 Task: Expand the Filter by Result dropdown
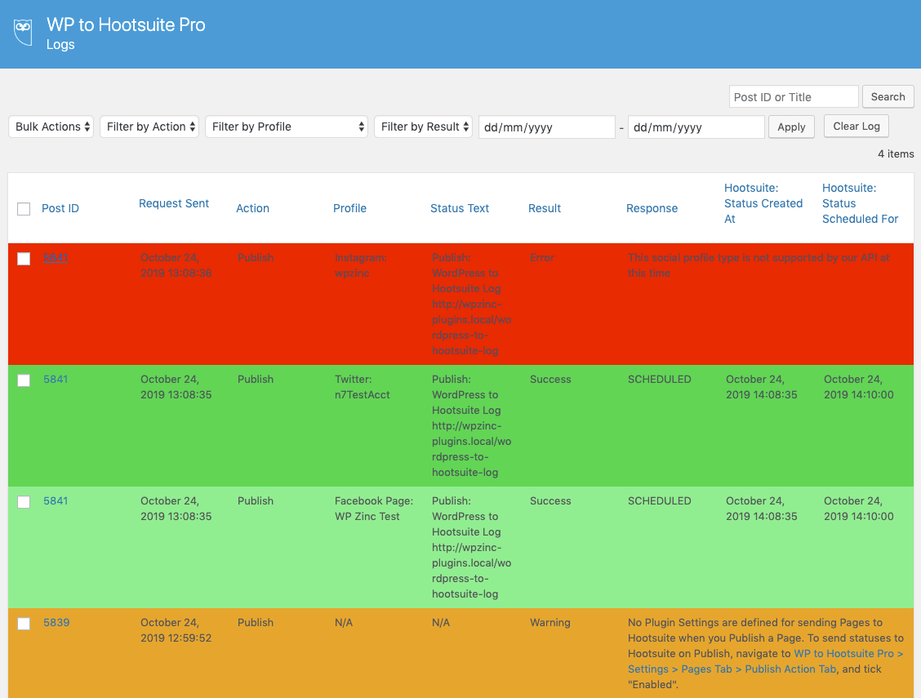423,127
